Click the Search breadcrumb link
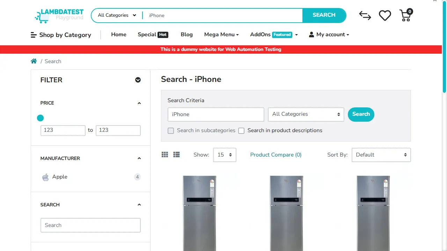The image size is (447, 251). click(53, 61)
